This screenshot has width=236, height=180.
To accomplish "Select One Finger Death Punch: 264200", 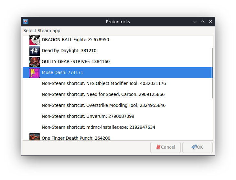I will 118,137.
